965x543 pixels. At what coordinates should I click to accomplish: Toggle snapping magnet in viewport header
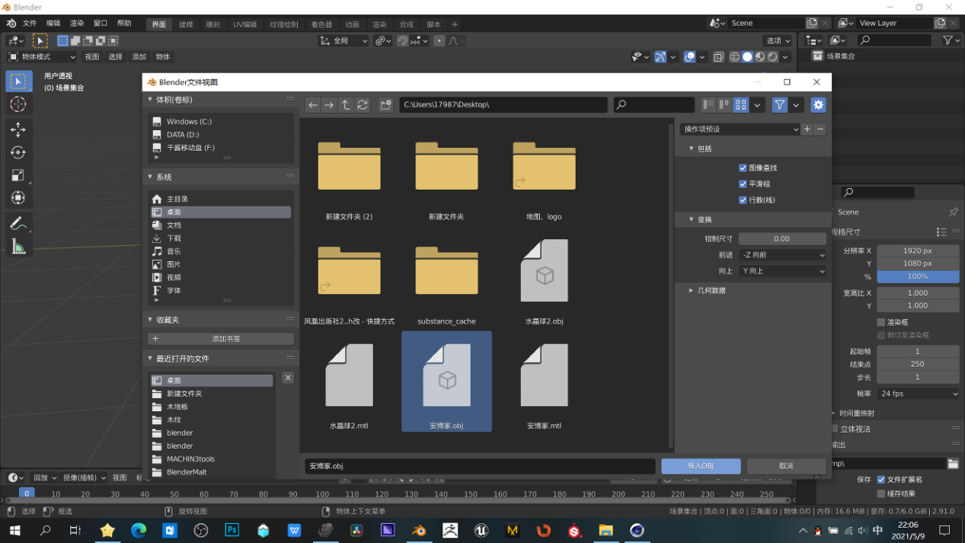403,41
